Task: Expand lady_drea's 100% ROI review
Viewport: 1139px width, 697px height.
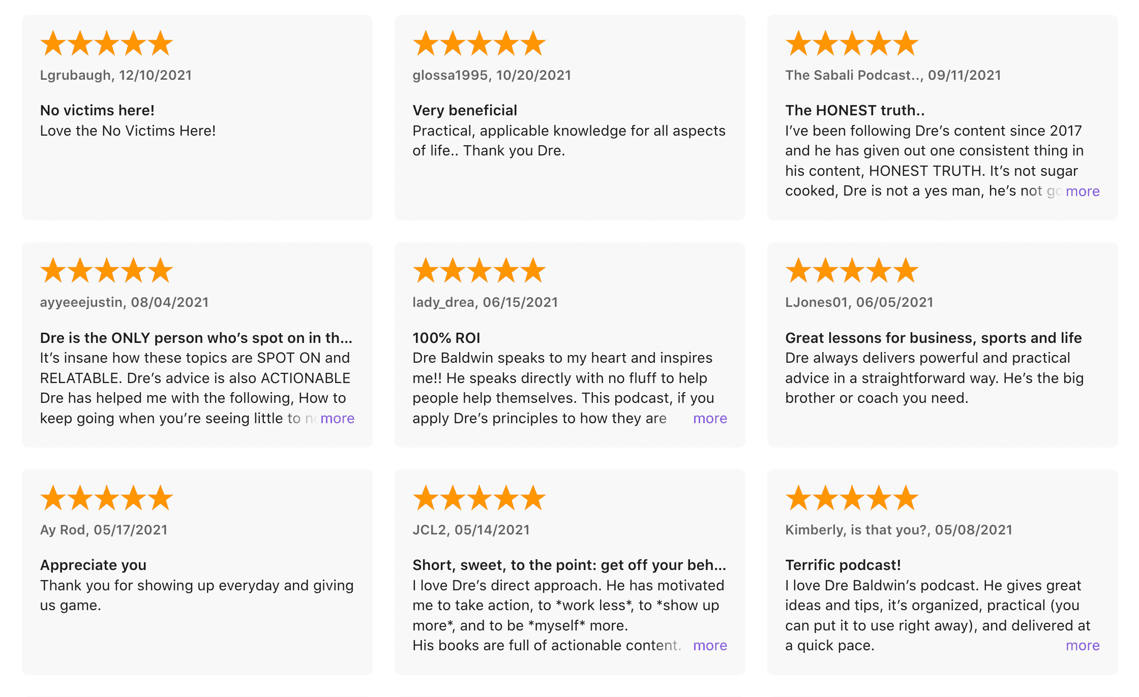Action: 710,419
